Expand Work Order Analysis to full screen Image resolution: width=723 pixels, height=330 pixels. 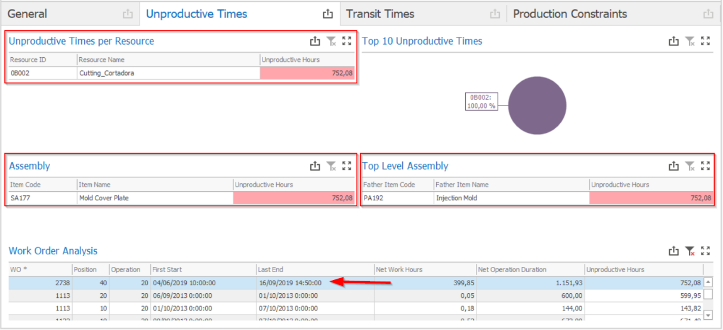pos(706,251)
